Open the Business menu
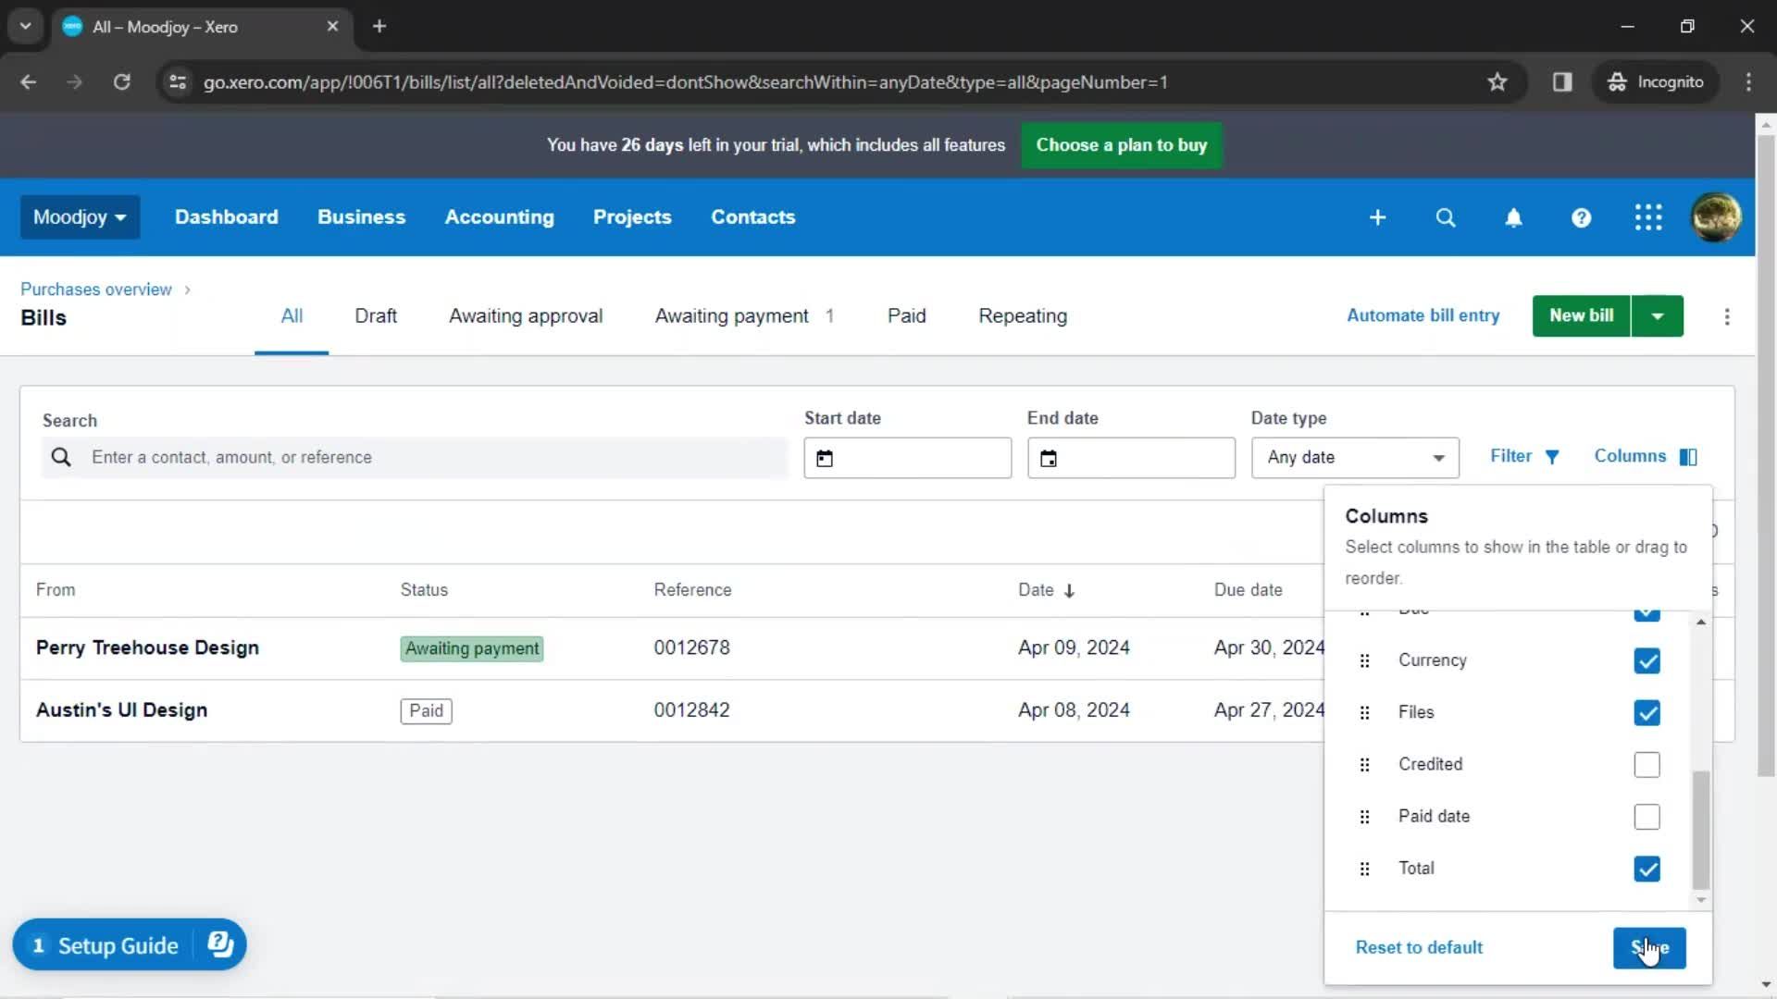 click(x=361, y=217)
